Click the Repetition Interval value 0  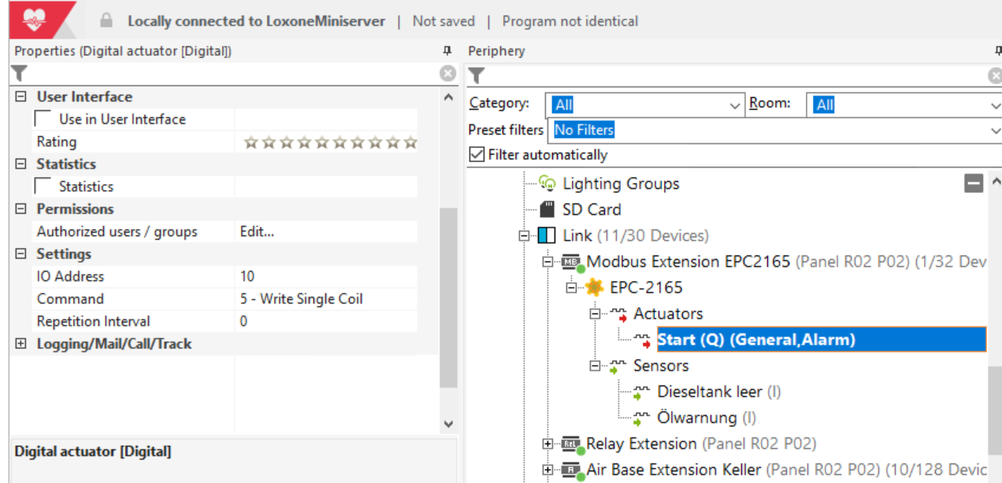point(243,321)
